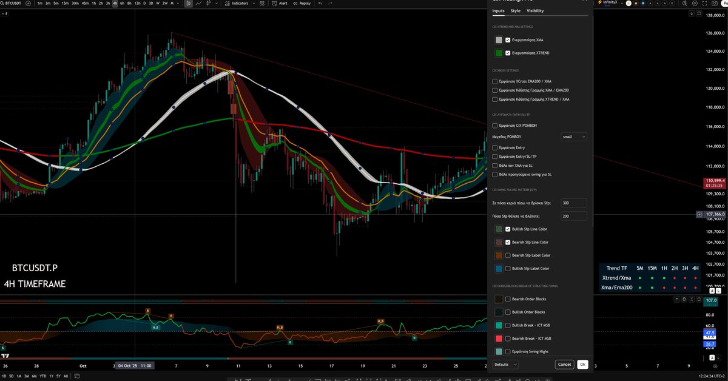Redo action arrow
This screenshot has height=381, width=728.
click(331, 4)
